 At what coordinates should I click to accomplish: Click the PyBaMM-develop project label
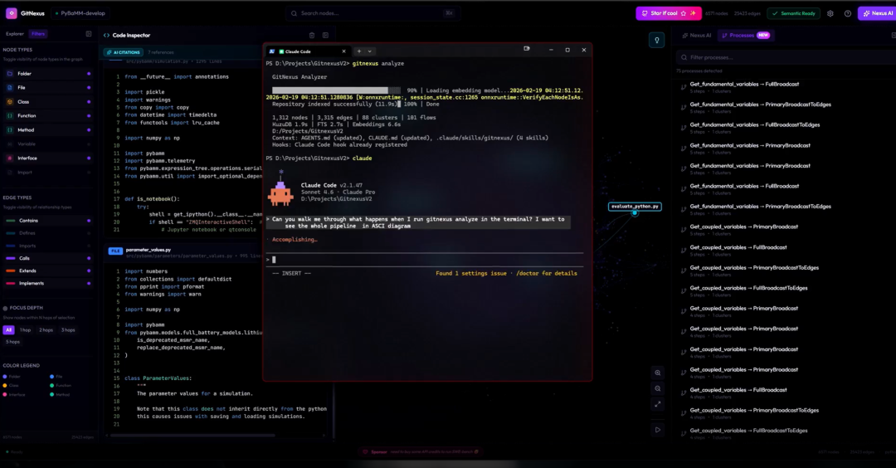point(80,13)
